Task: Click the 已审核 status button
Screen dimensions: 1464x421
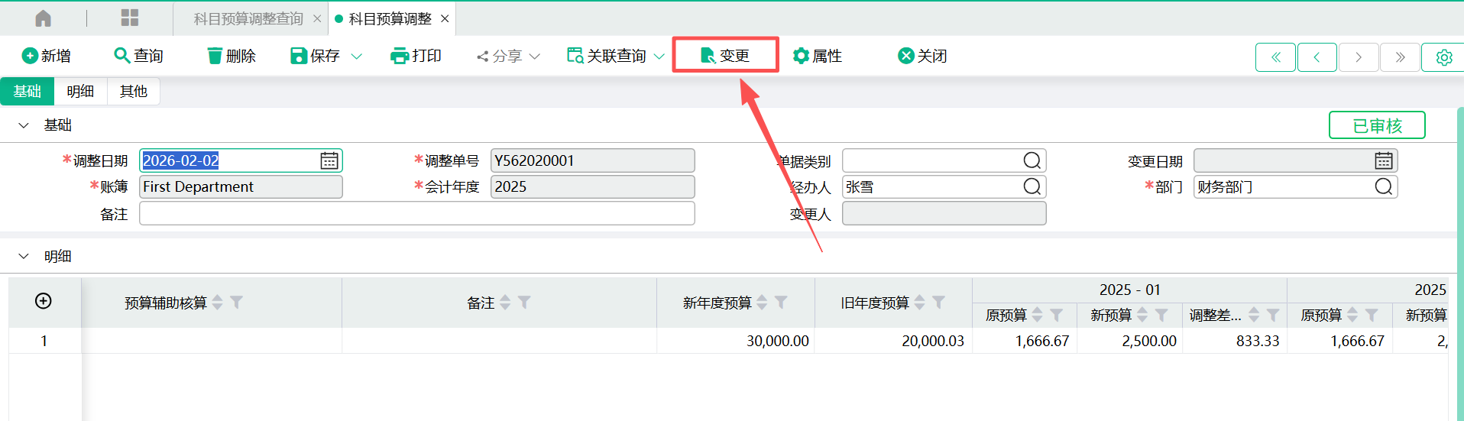Action: click(x=1377, y=125)
